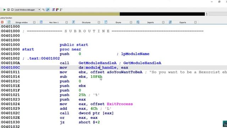Click the Enums tab icon
The image size is (227, 128).
click(x=106, y=22)
